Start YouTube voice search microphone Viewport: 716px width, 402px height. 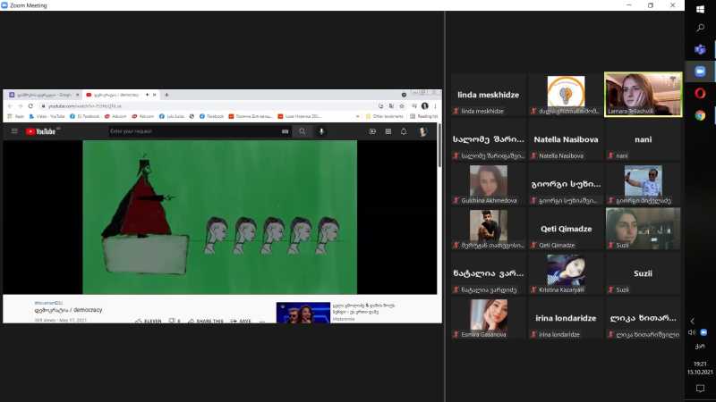click(x=321, y=131)
